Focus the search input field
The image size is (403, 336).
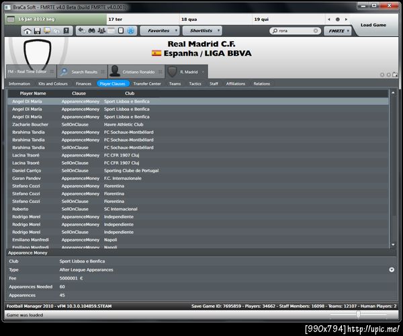pos(296,31)
